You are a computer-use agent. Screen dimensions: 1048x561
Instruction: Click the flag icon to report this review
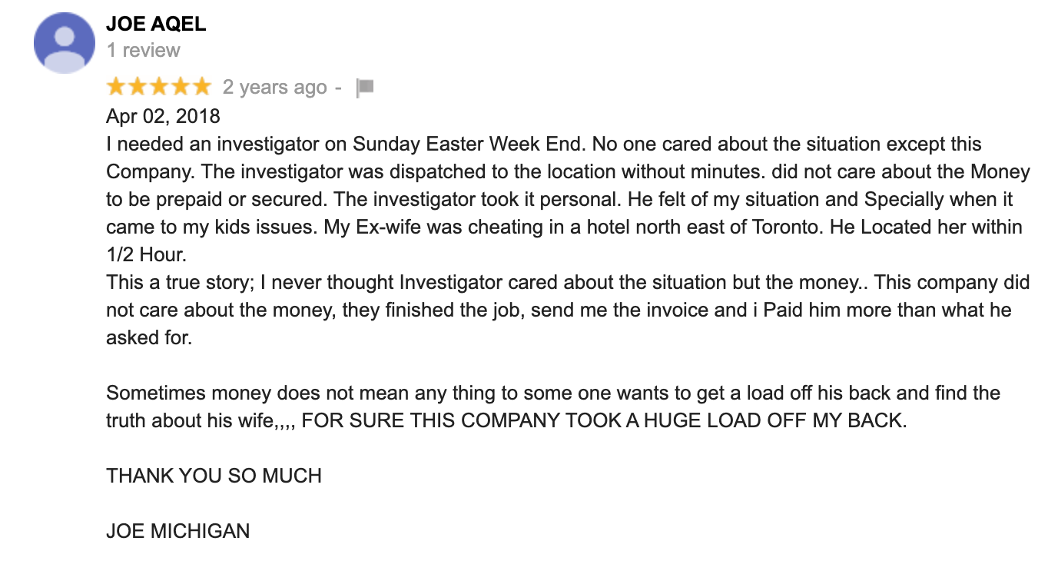366,86
